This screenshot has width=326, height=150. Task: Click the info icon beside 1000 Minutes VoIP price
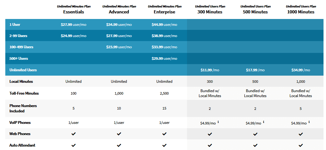click(x=309, y=122)
